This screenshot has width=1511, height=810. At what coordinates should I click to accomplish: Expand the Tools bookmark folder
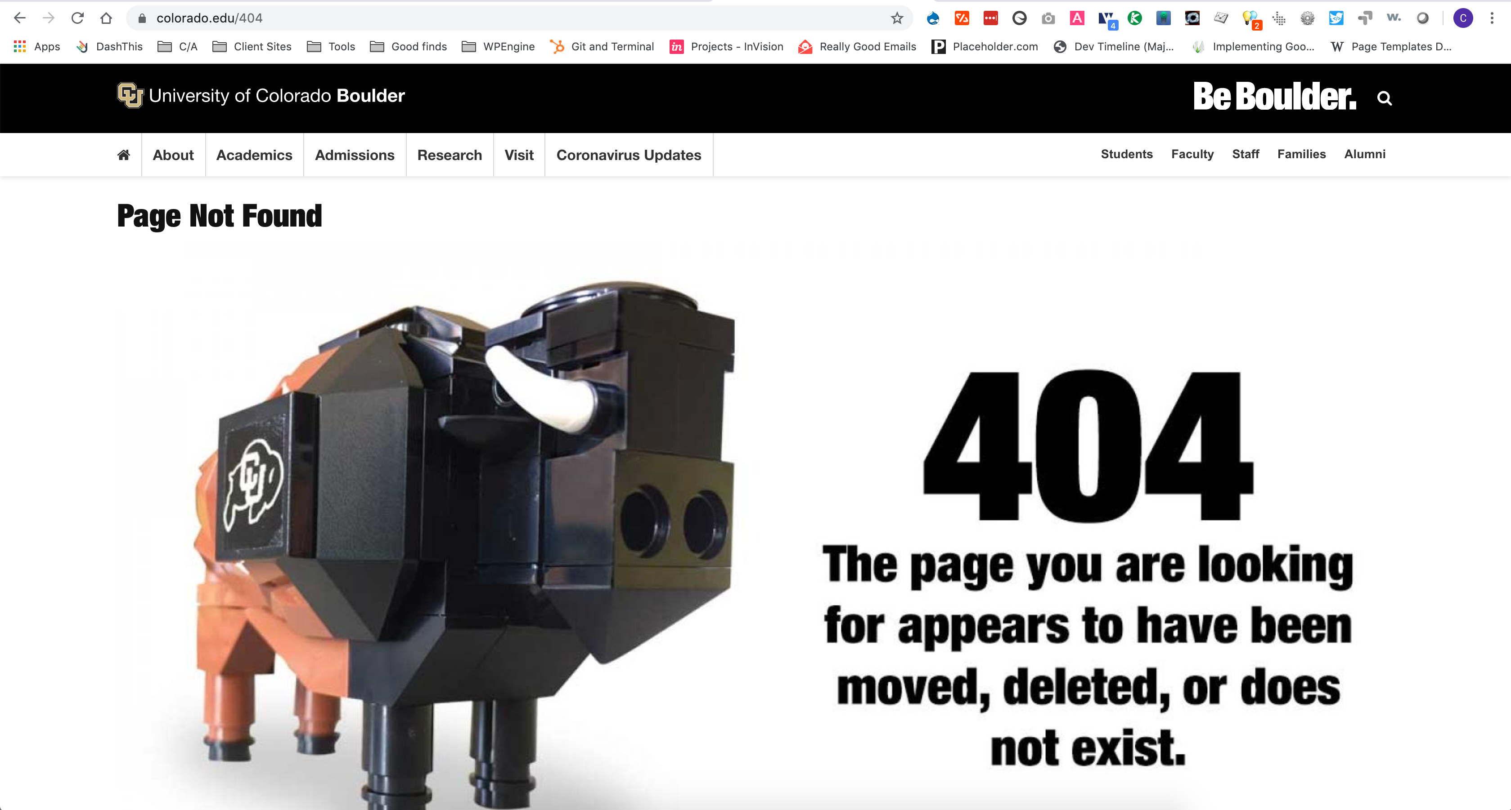click(x=332, y=46)
